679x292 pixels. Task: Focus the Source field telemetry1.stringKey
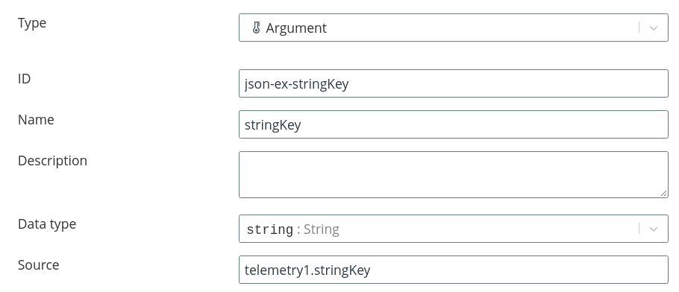pyautogui.click(x=454, y=270)
